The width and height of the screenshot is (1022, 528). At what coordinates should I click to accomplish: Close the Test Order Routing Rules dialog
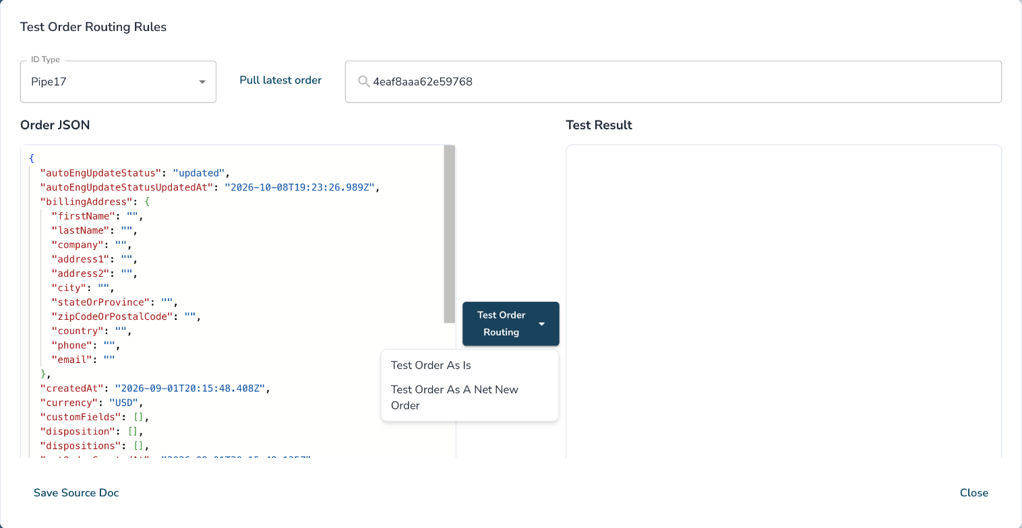pyautogui.click(x=974, y=493)
